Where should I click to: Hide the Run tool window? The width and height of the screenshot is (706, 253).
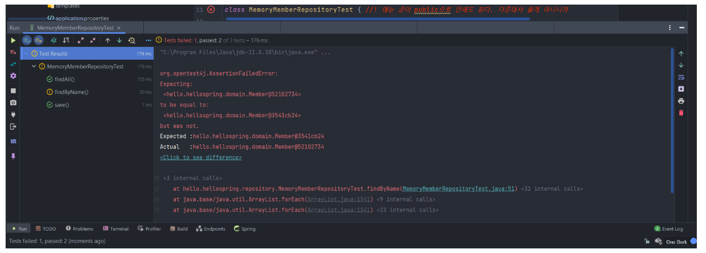point(682,28)
